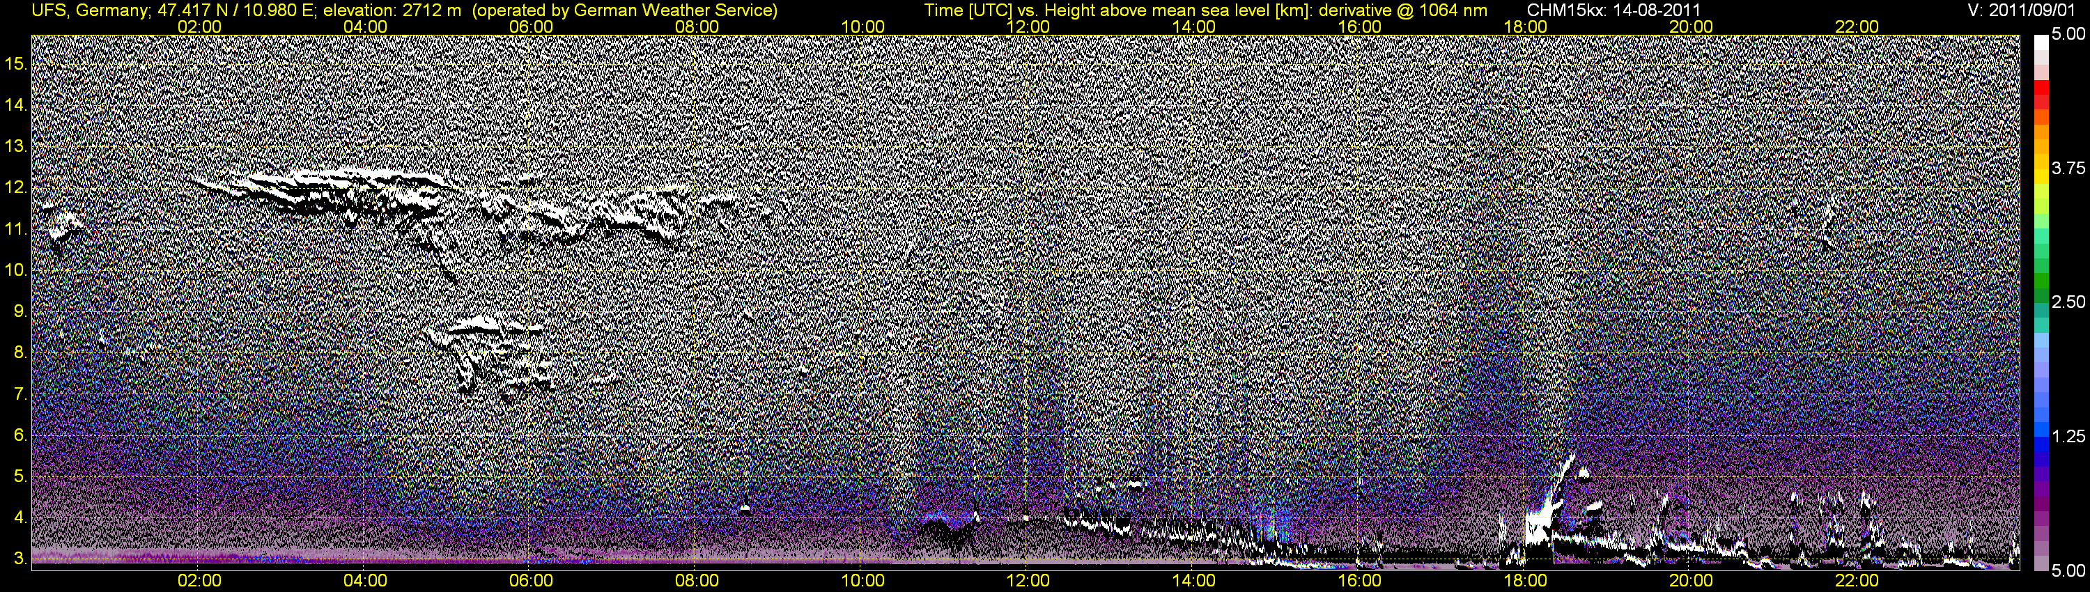
Task: Click the "1.25" colorbar scale value
Action: pos(2068,436)
